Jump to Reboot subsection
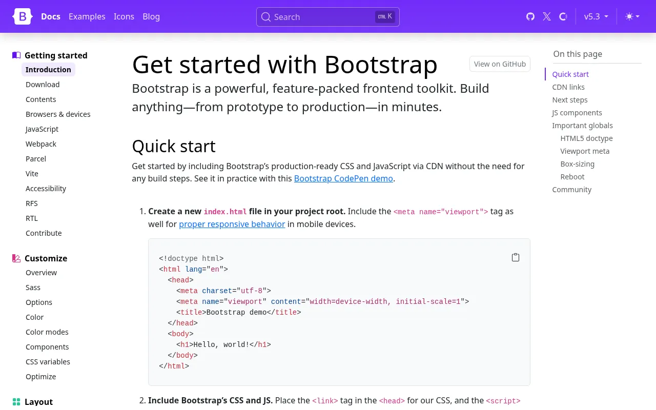The height and width of the screenshot is (410, 656). [x=572, y=177]
